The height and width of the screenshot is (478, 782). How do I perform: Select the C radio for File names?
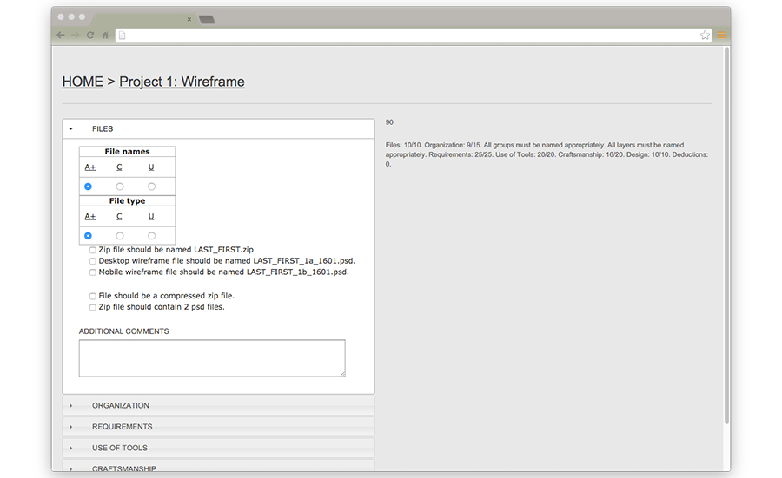click(120, 187)
